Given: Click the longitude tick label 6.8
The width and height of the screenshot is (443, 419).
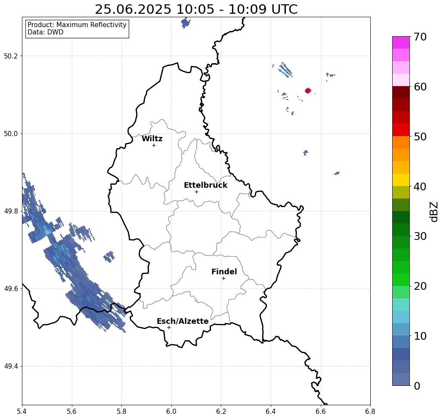Looking at the screenshot, I should pyautogui.click(x=370, y=411).
